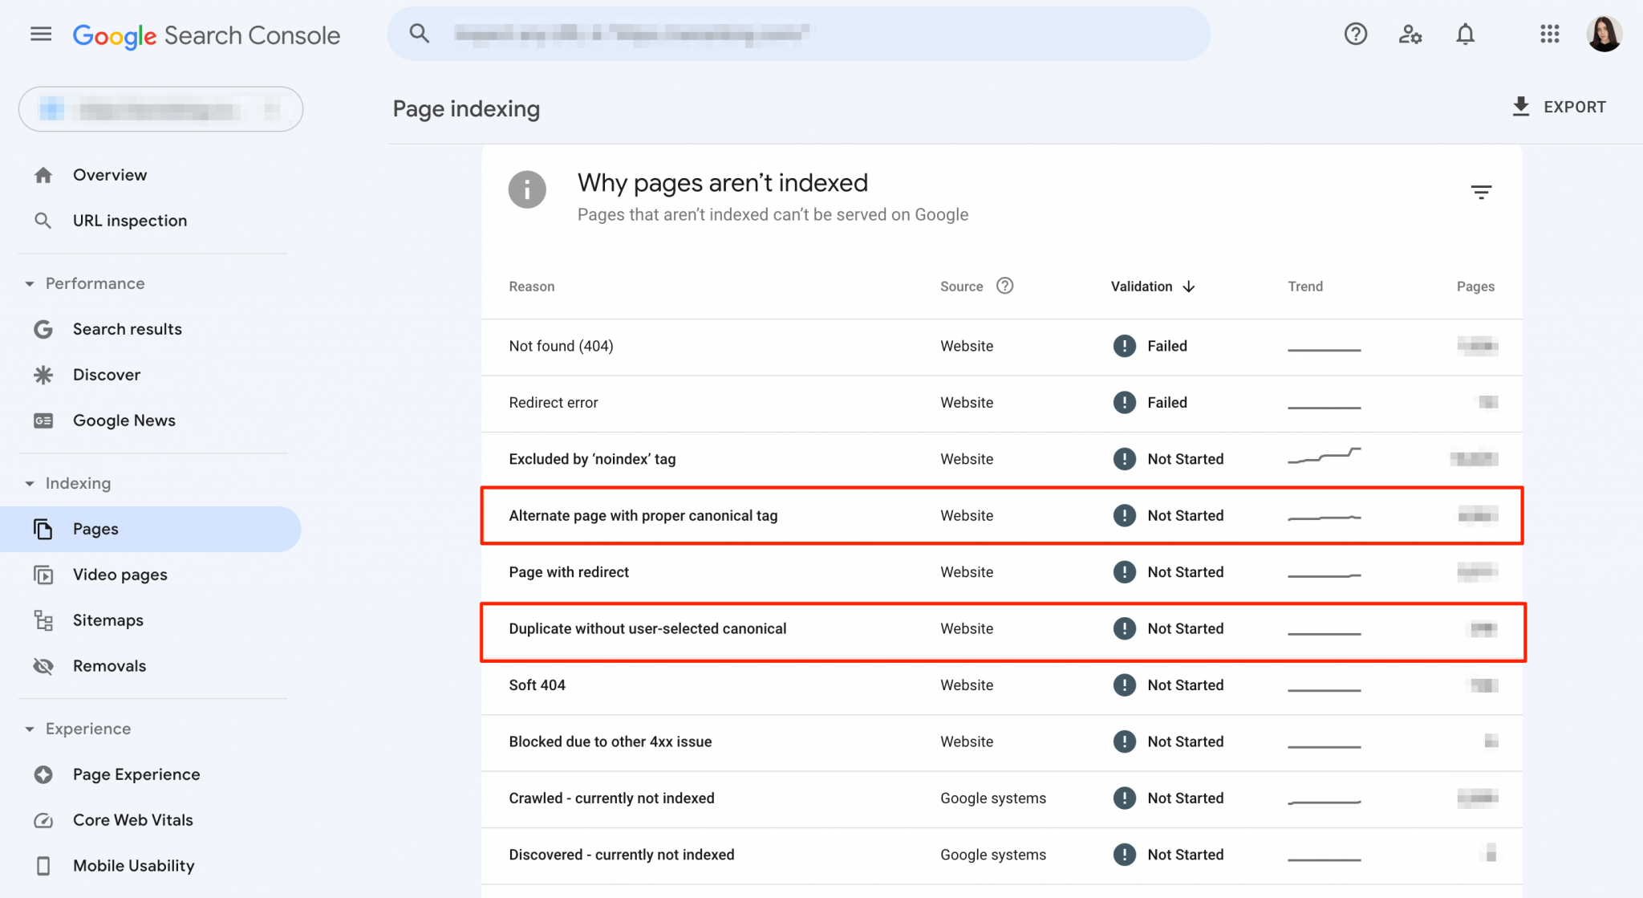Open the notifications bell
1643x898 pixels.
tap(1465, 34)
